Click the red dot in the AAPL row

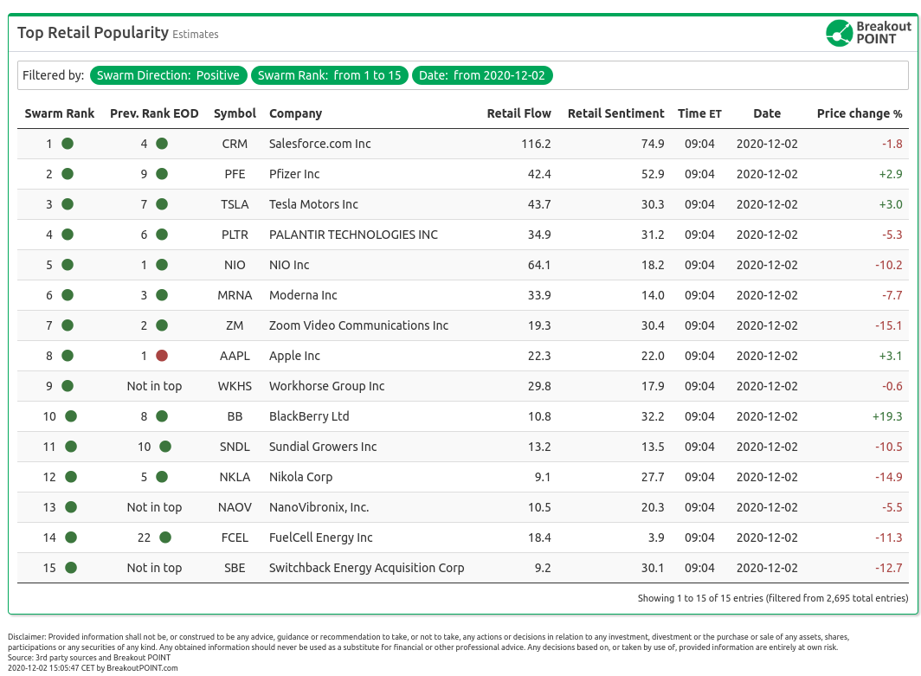[x=161, y=356]
